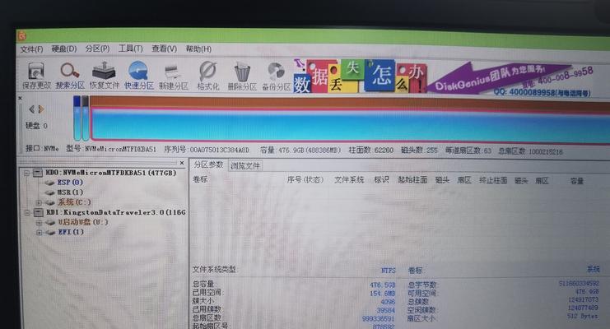Expand the EFI(1) partition node
Viewport: 610px width, 329px height.
(39, 233)
